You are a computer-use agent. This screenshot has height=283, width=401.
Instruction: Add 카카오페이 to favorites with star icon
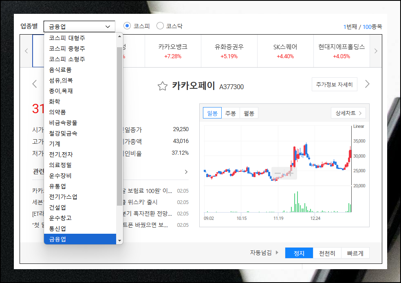point(162,86)
